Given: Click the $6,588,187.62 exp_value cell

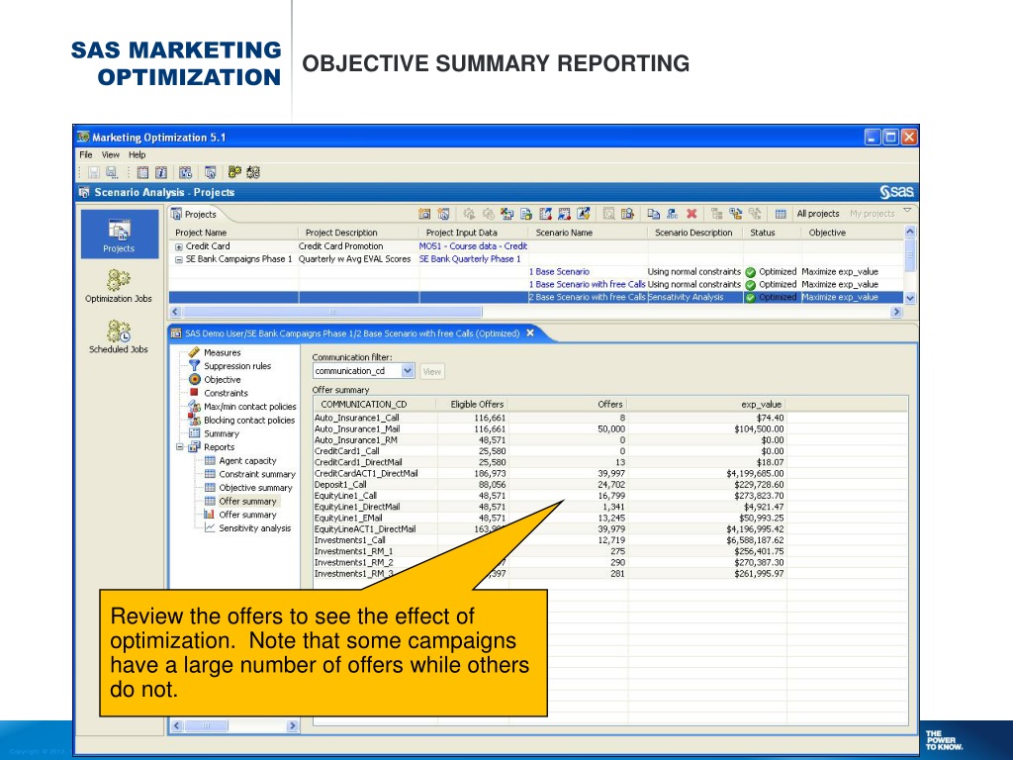Looking at the screenshot, I should pyautogui.click(x=755, y=540).
